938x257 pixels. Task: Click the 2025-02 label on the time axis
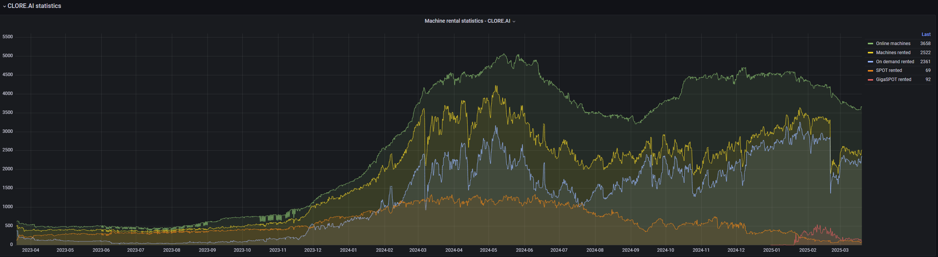tap(808, 250)
